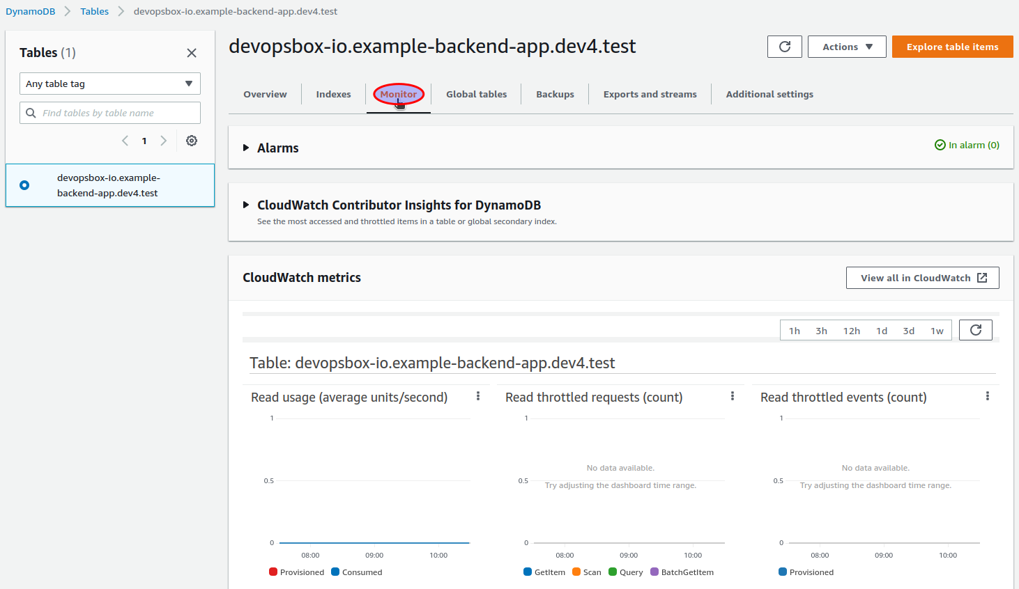Open table list preferences gear
The width and height of the screenshot is (1019, 589).
192,141
